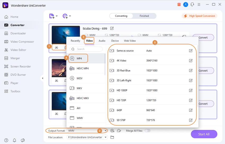Viewport: 225px width, 144px height.
Task: Open the Web Video tab
Action: pos(130,41)
